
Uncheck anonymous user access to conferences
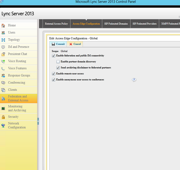pos(54,80)
